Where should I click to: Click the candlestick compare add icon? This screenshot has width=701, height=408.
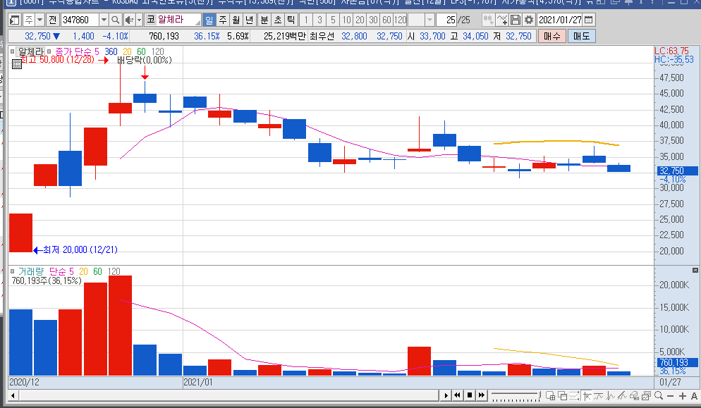(x=488, y=20)
